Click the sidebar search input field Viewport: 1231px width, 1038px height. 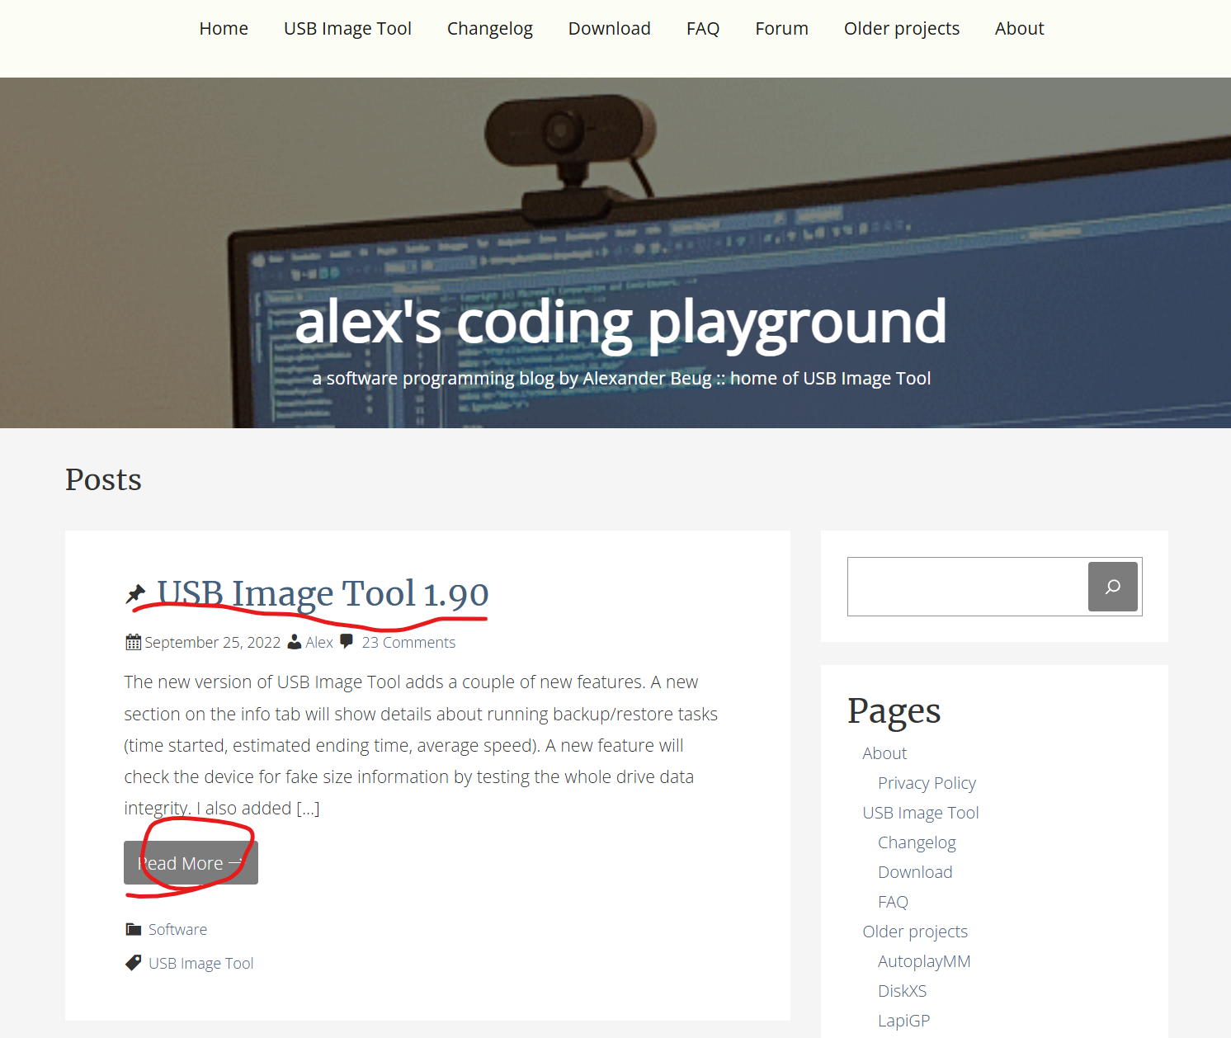(967, 587)
